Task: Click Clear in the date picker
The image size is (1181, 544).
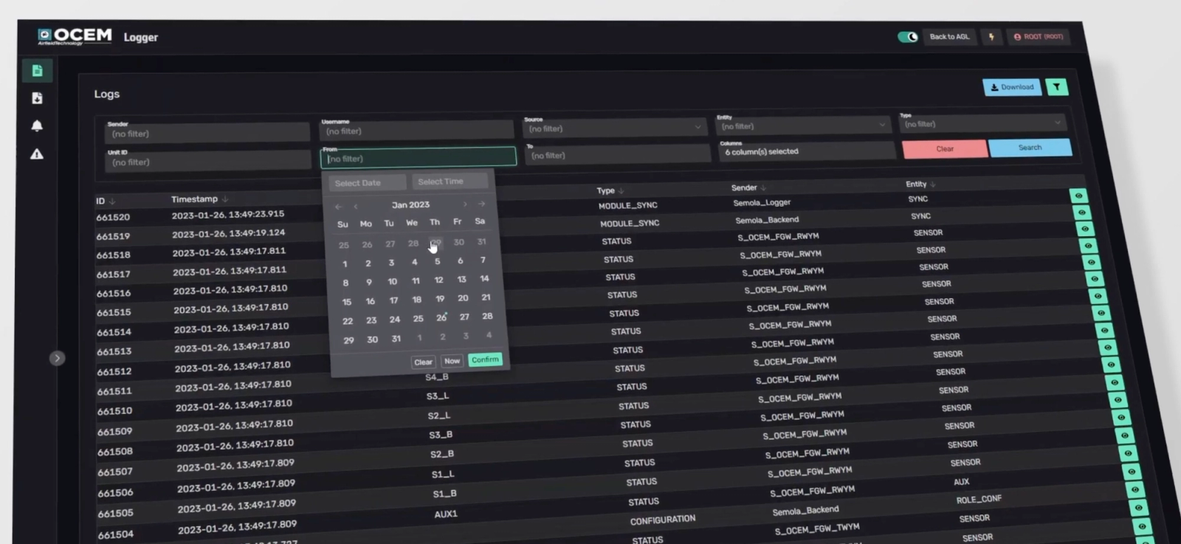Action: (x=423, y=362)
